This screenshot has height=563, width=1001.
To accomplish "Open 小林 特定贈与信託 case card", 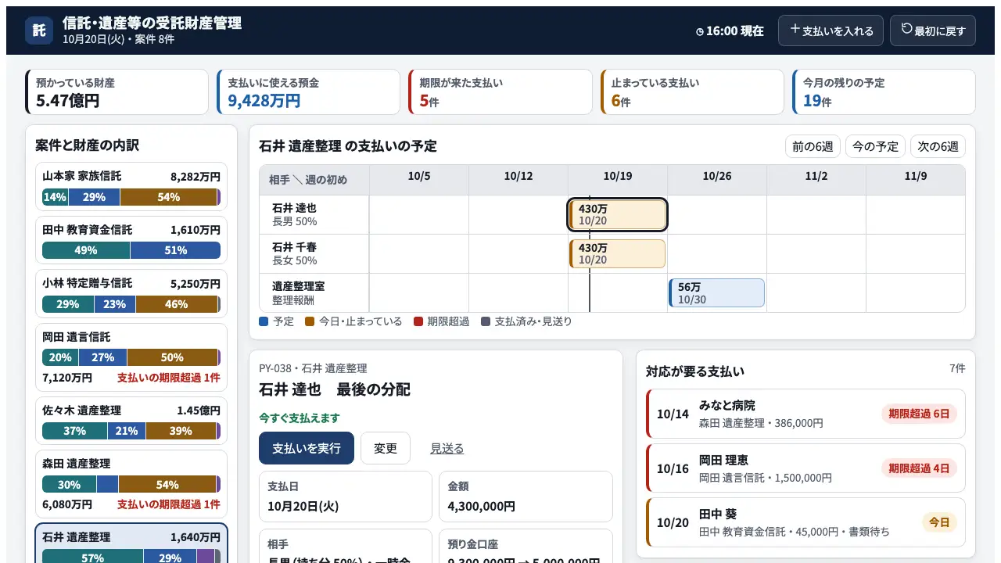I will (x=131, y=293).
